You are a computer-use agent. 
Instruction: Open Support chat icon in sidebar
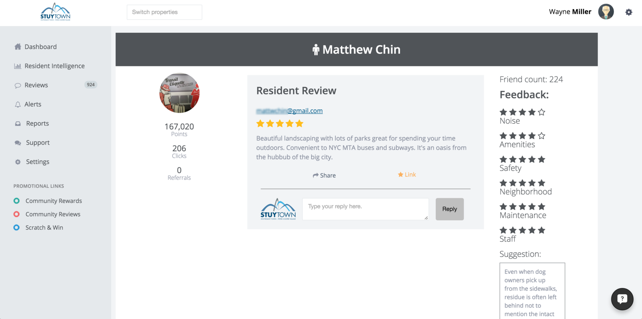coord(18,143)
